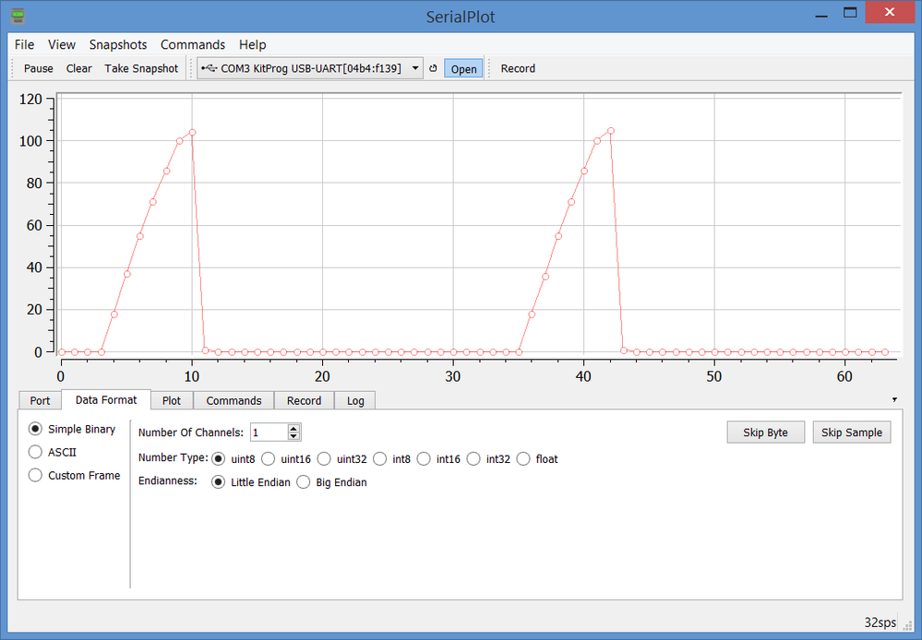Clear the plot data
922x640 pixels.
78,69
